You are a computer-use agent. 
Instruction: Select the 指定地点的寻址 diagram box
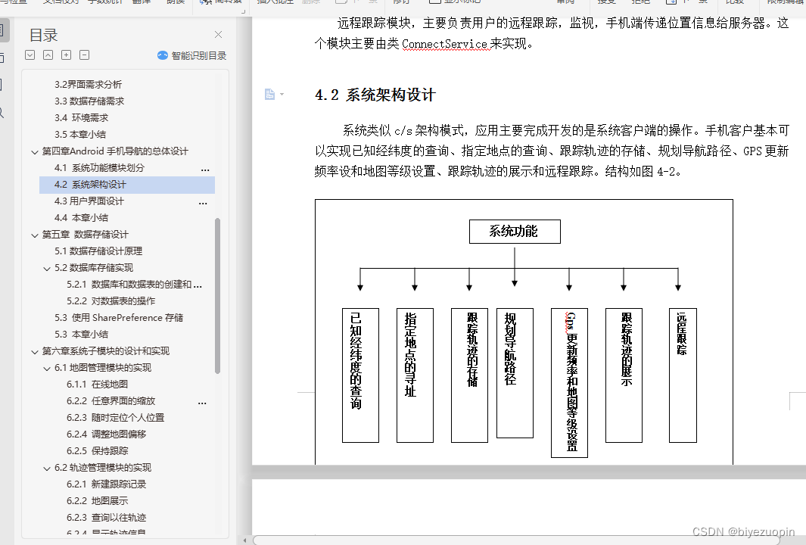pos(415,375)
